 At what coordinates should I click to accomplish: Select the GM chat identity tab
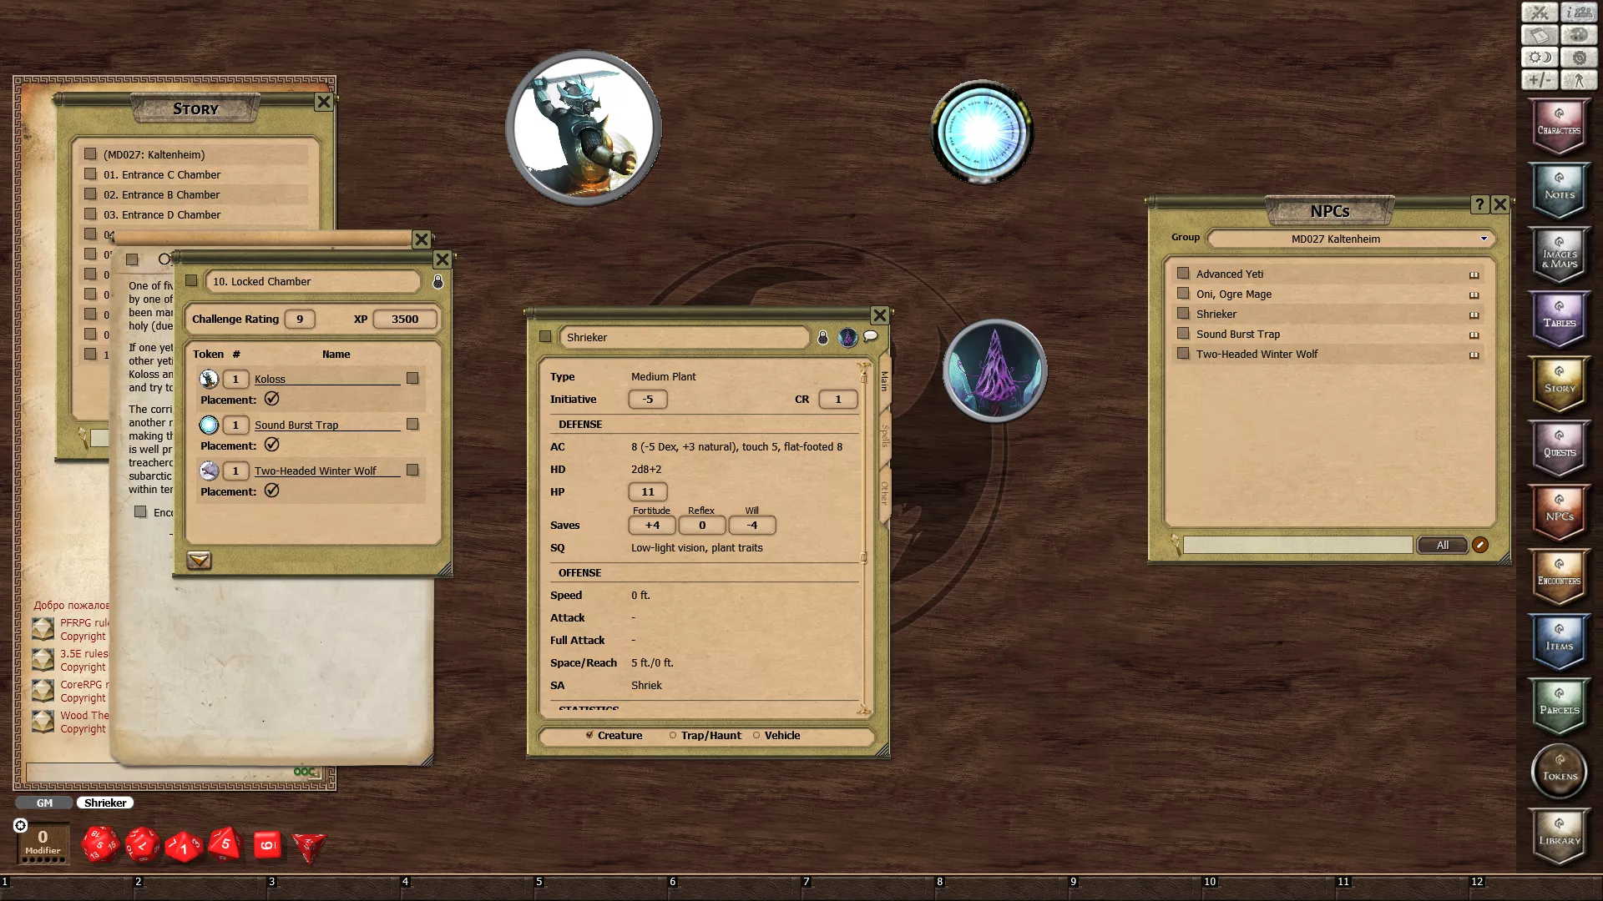pyautogui.click(x=44, y=803)
